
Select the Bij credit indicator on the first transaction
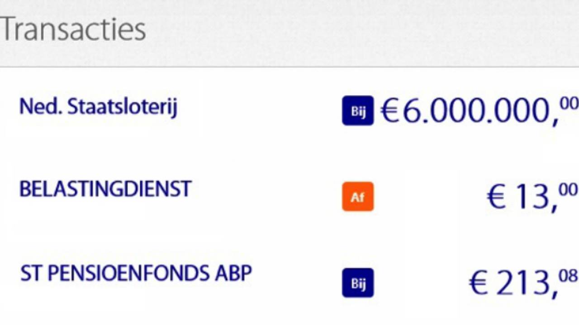click(358, 111)
